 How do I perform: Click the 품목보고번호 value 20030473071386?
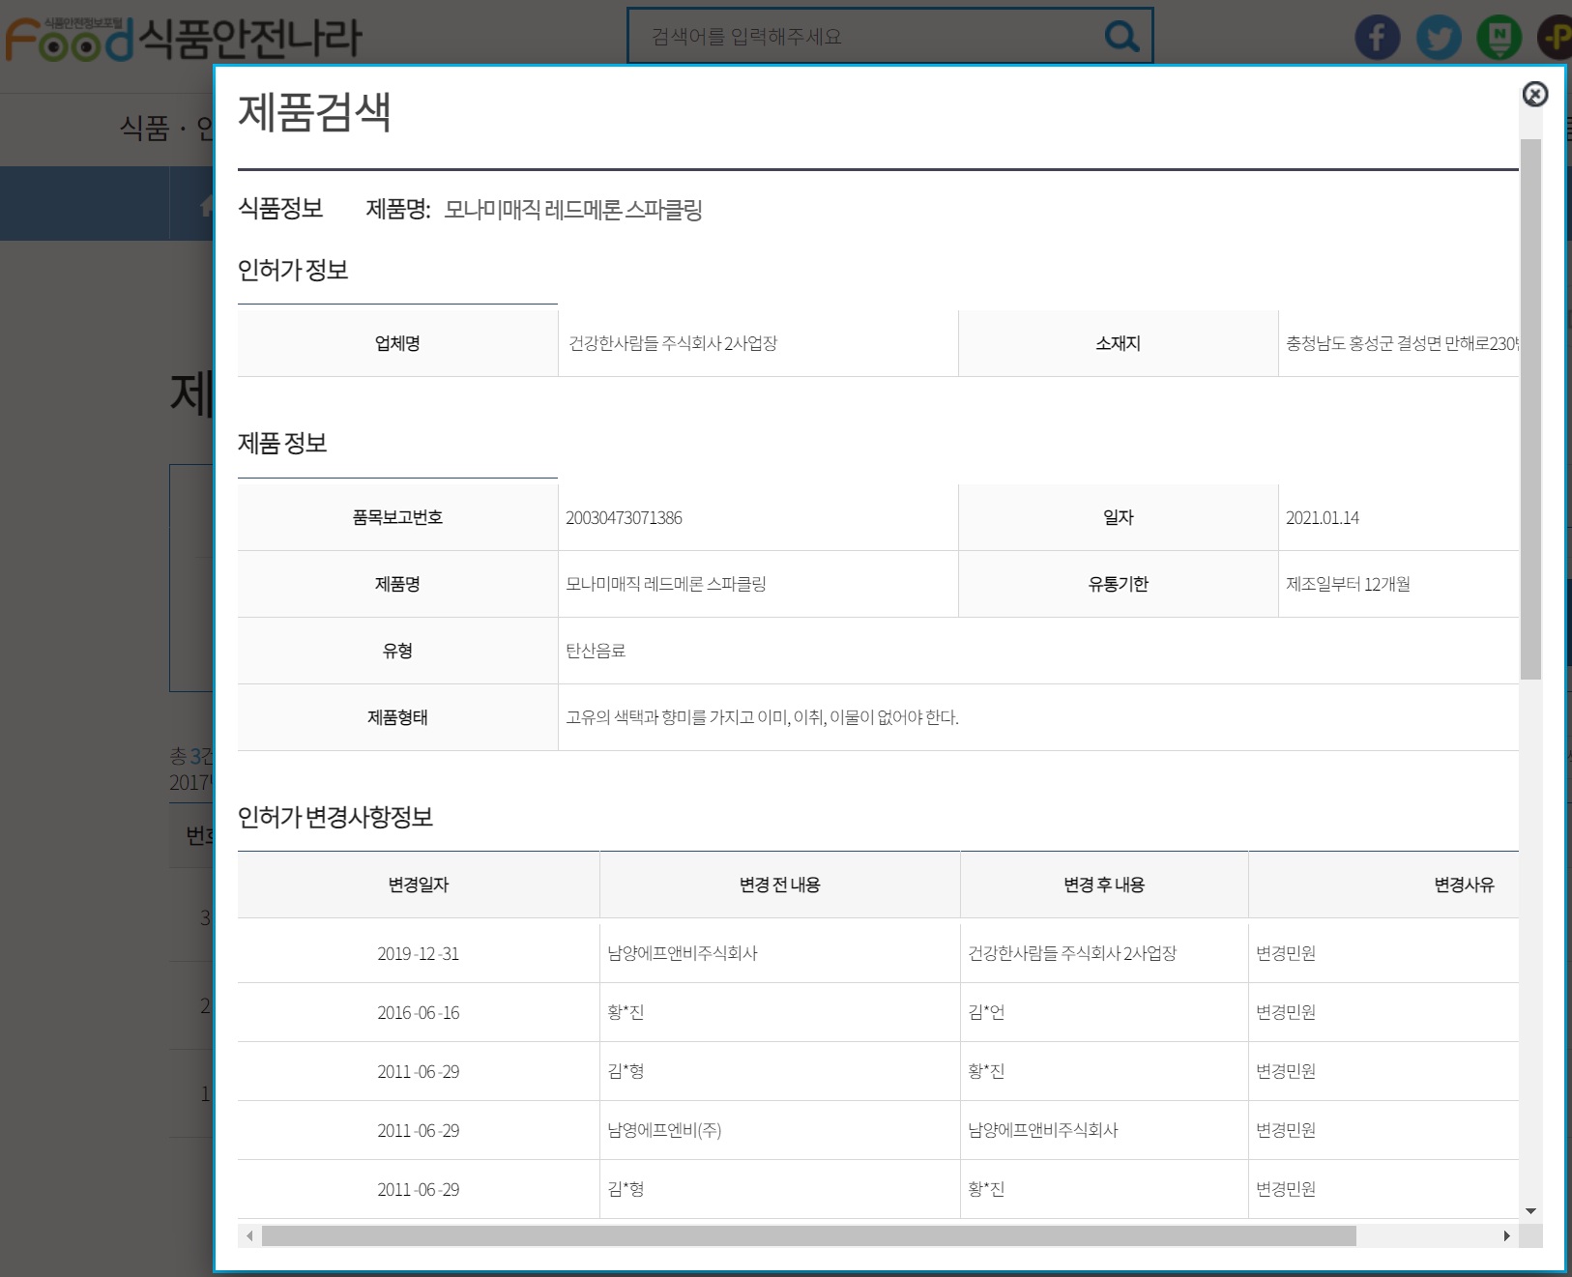(624, 518)
